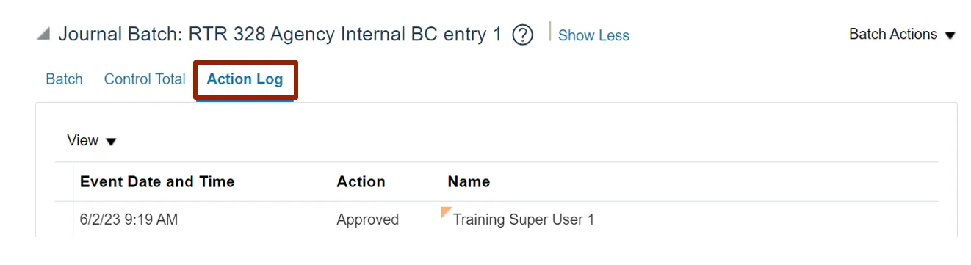The image size is (971, 265).
Task: Sort by Event Date and Time column
Action: pos(157,181)
